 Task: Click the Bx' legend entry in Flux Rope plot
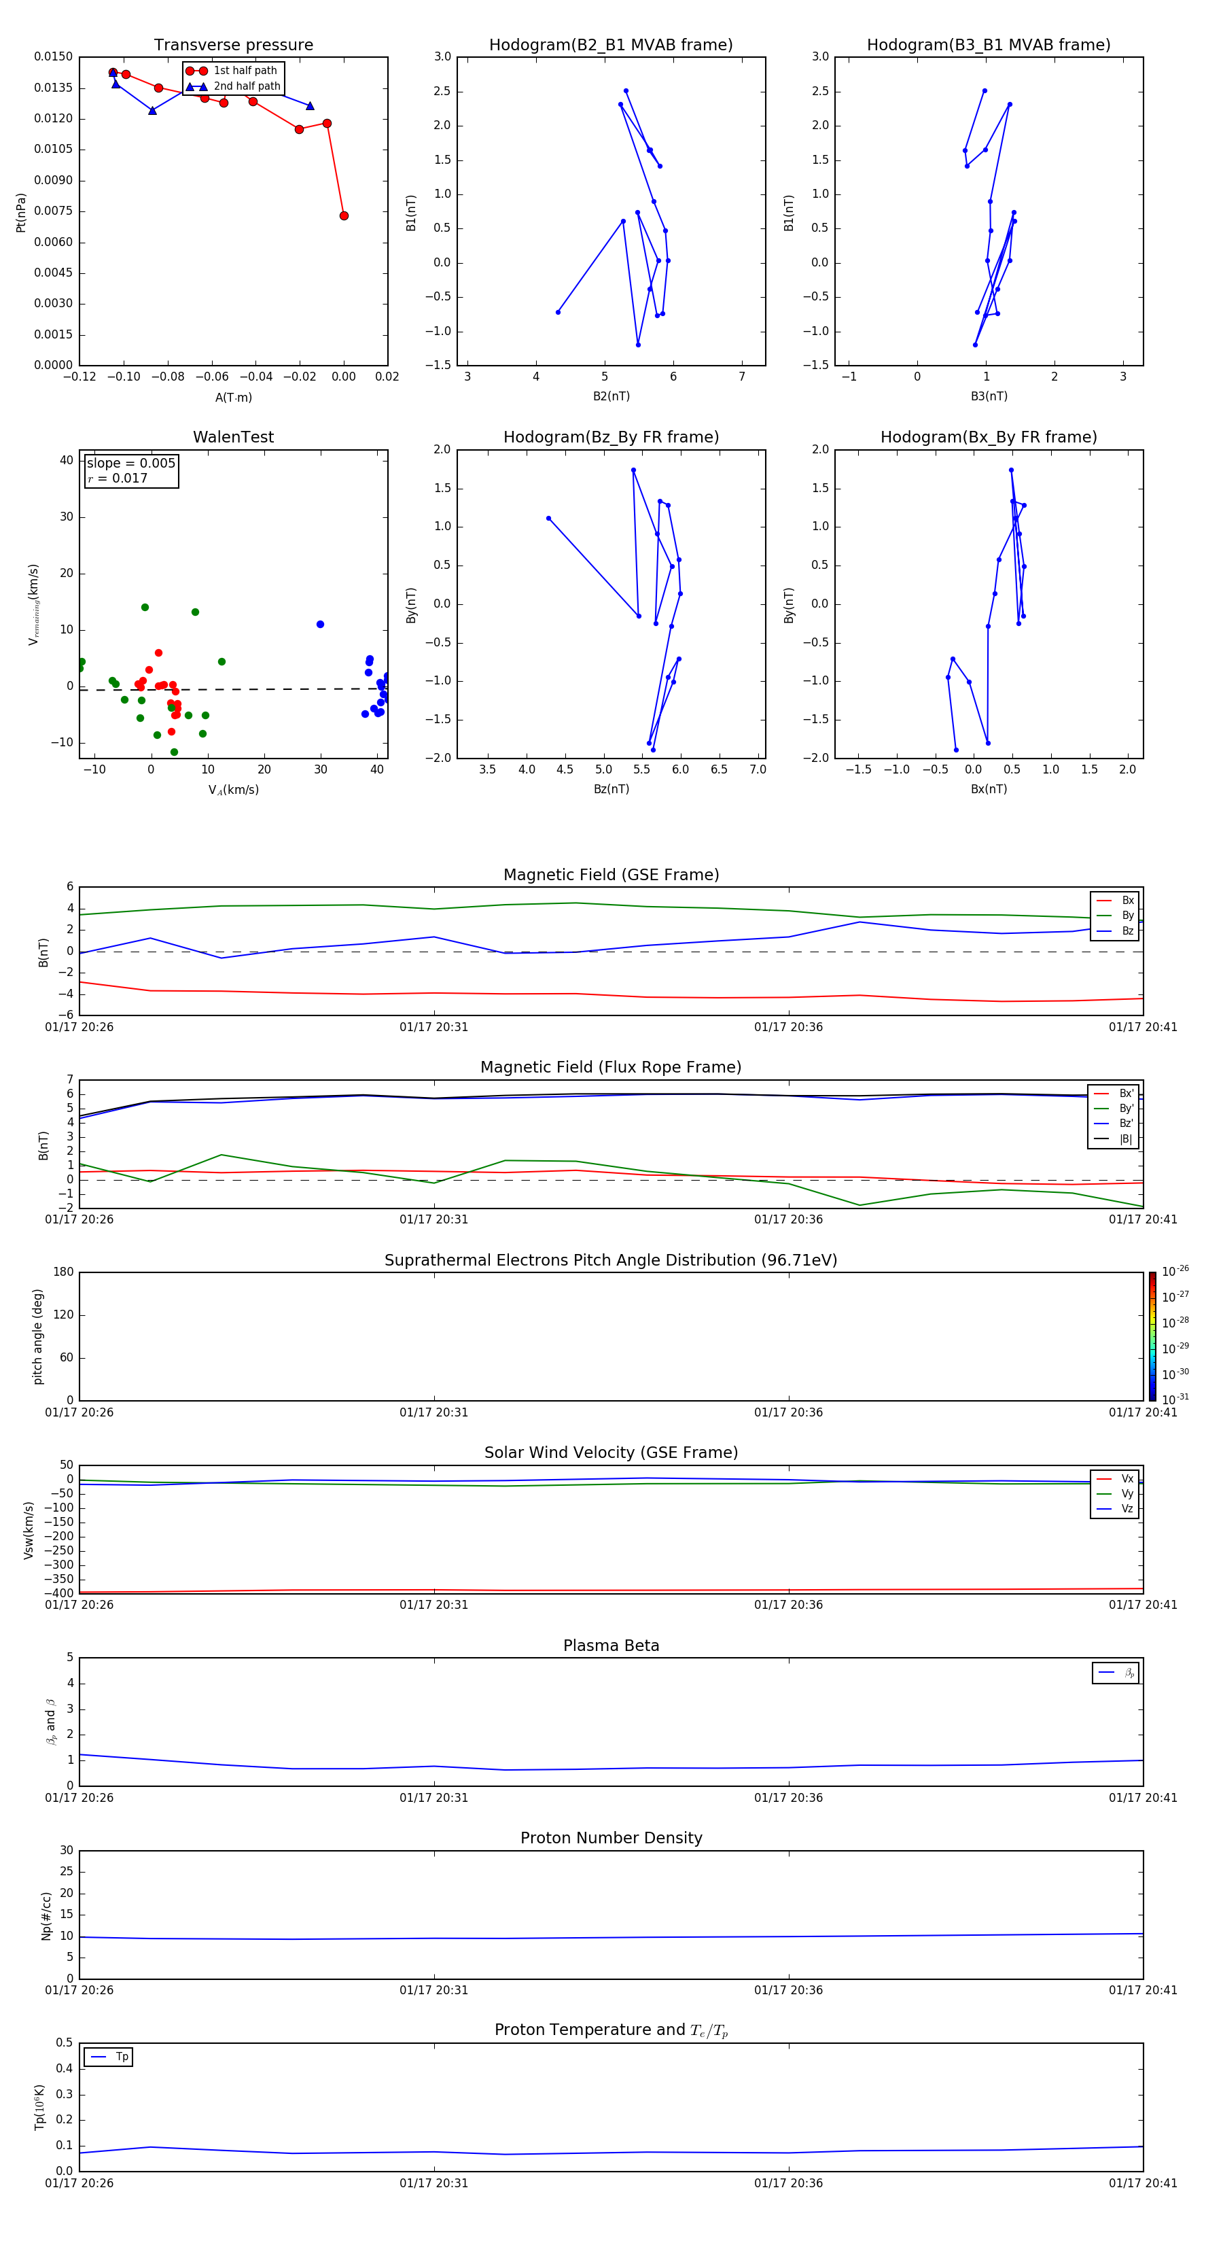(1114, 1094)
